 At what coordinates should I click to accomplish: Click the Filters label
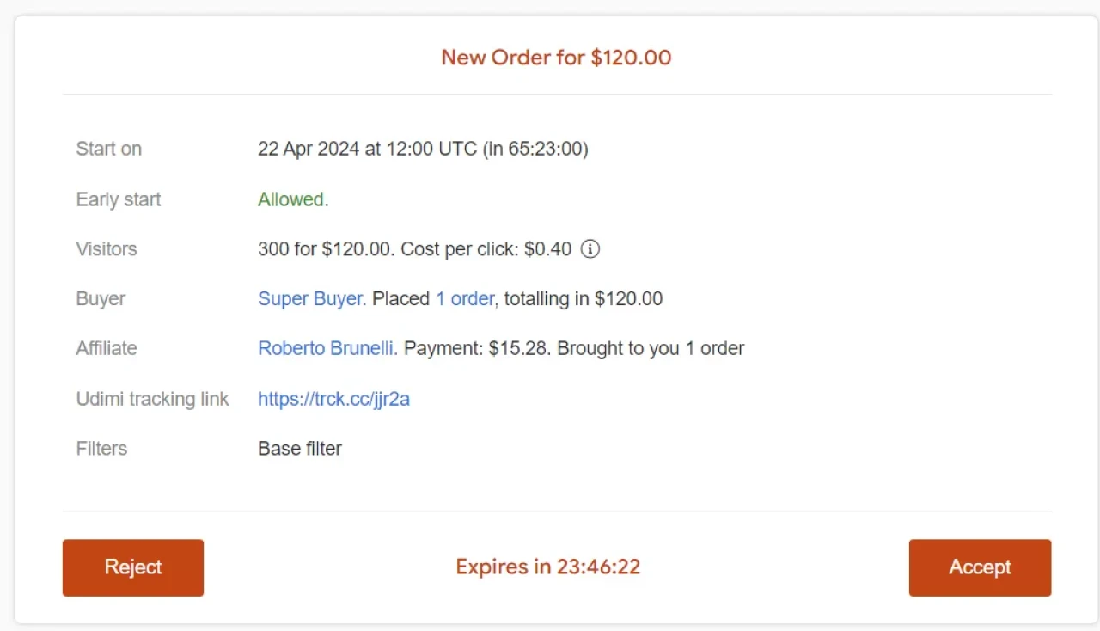click(x=101, y=449)
